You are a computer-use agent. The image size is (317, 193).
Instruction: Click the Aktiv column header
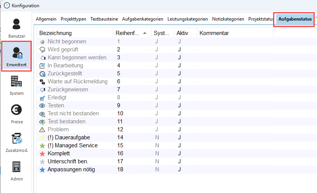182,33
